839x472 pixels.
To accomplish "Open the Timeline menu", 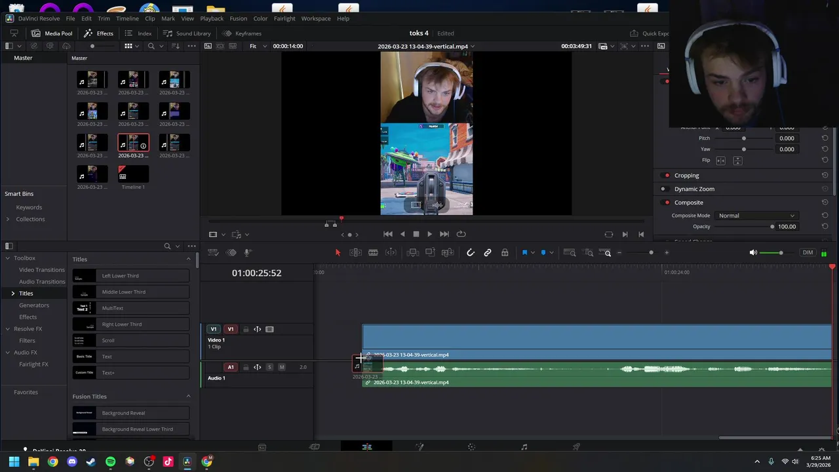I will [127, 18].
